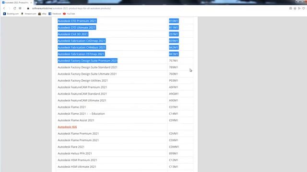The image size is (307, 172).
Task: Click the Autodesk Civil 3D 2021 row
Action: click(x=125, y=34)
